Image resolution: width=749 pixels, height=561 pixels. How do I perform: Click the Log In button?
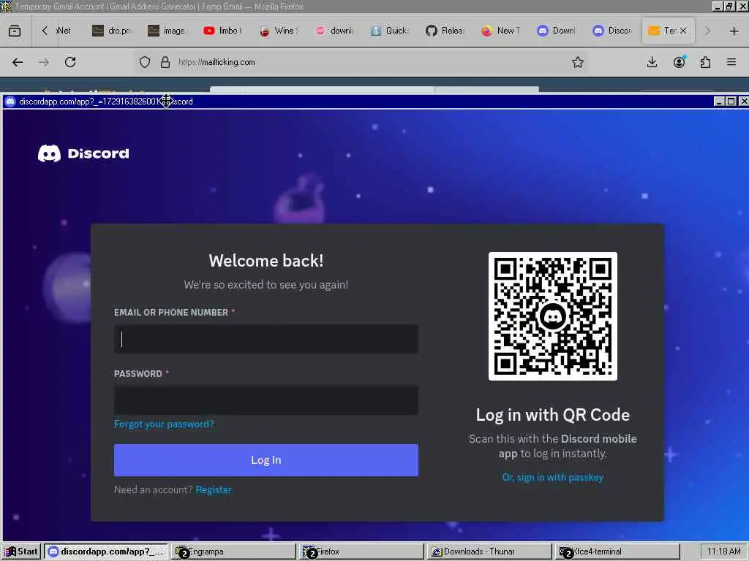pyautogui.click(x=266, y=460)
